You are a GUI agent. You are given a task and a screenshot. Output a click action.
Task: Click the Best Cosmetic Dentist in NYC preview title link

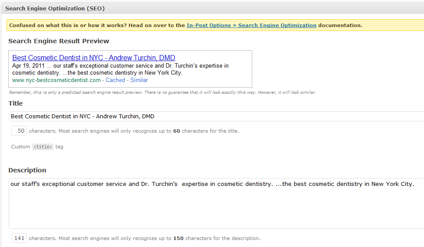(94, 58)
